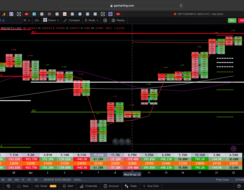This screenshot has width=244, height=190.
Task: Click the 19.67M volume cell
Action: coord(98,155)
